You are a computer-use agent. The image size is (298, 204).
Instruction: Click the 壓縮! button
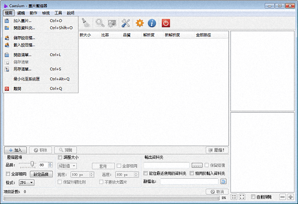[x=217, y=150]
